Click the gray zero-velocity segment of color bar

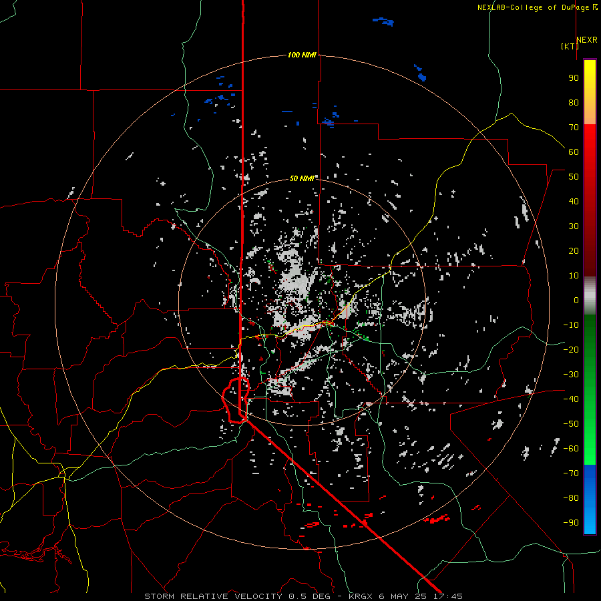(x=590, y=296)
